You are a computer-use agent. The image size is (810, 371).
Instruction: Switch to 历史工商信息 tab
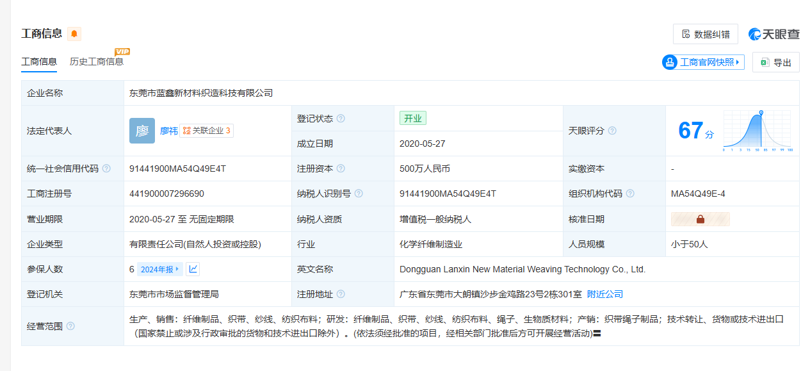click(x=97, y=62)
